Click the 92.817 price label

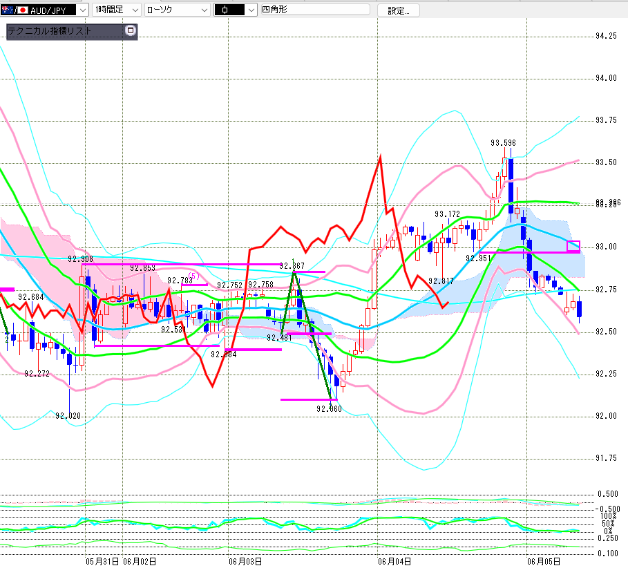pyautogui.click(x=441, y=281)
